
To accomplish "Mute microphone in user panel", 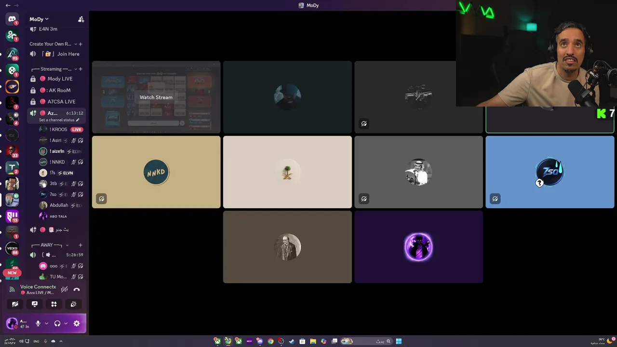I will 38,323.
